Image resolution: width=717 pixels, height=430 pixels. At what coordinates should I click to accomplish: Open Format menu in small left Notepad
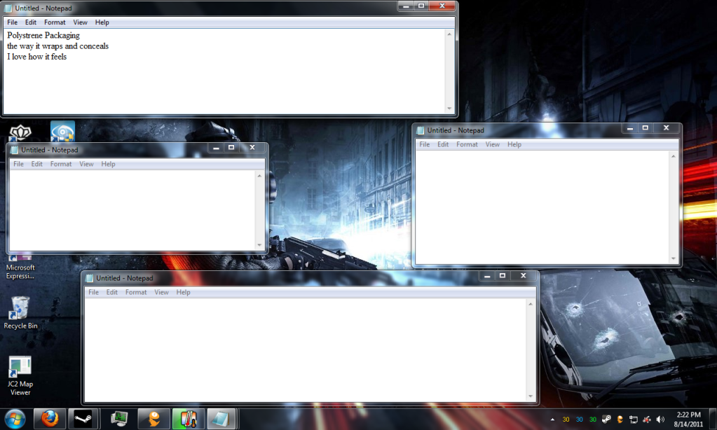click(61, 164)
